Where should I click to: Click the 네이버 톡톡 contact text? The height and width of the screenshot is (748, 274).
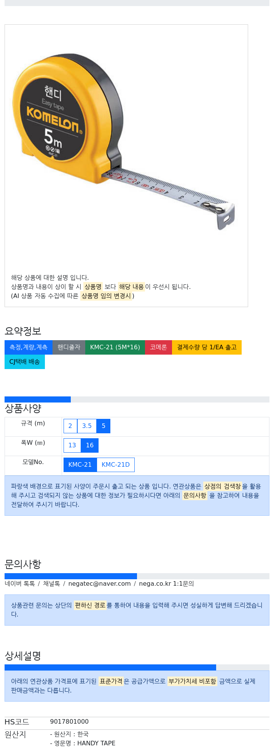tap(20, 583)
